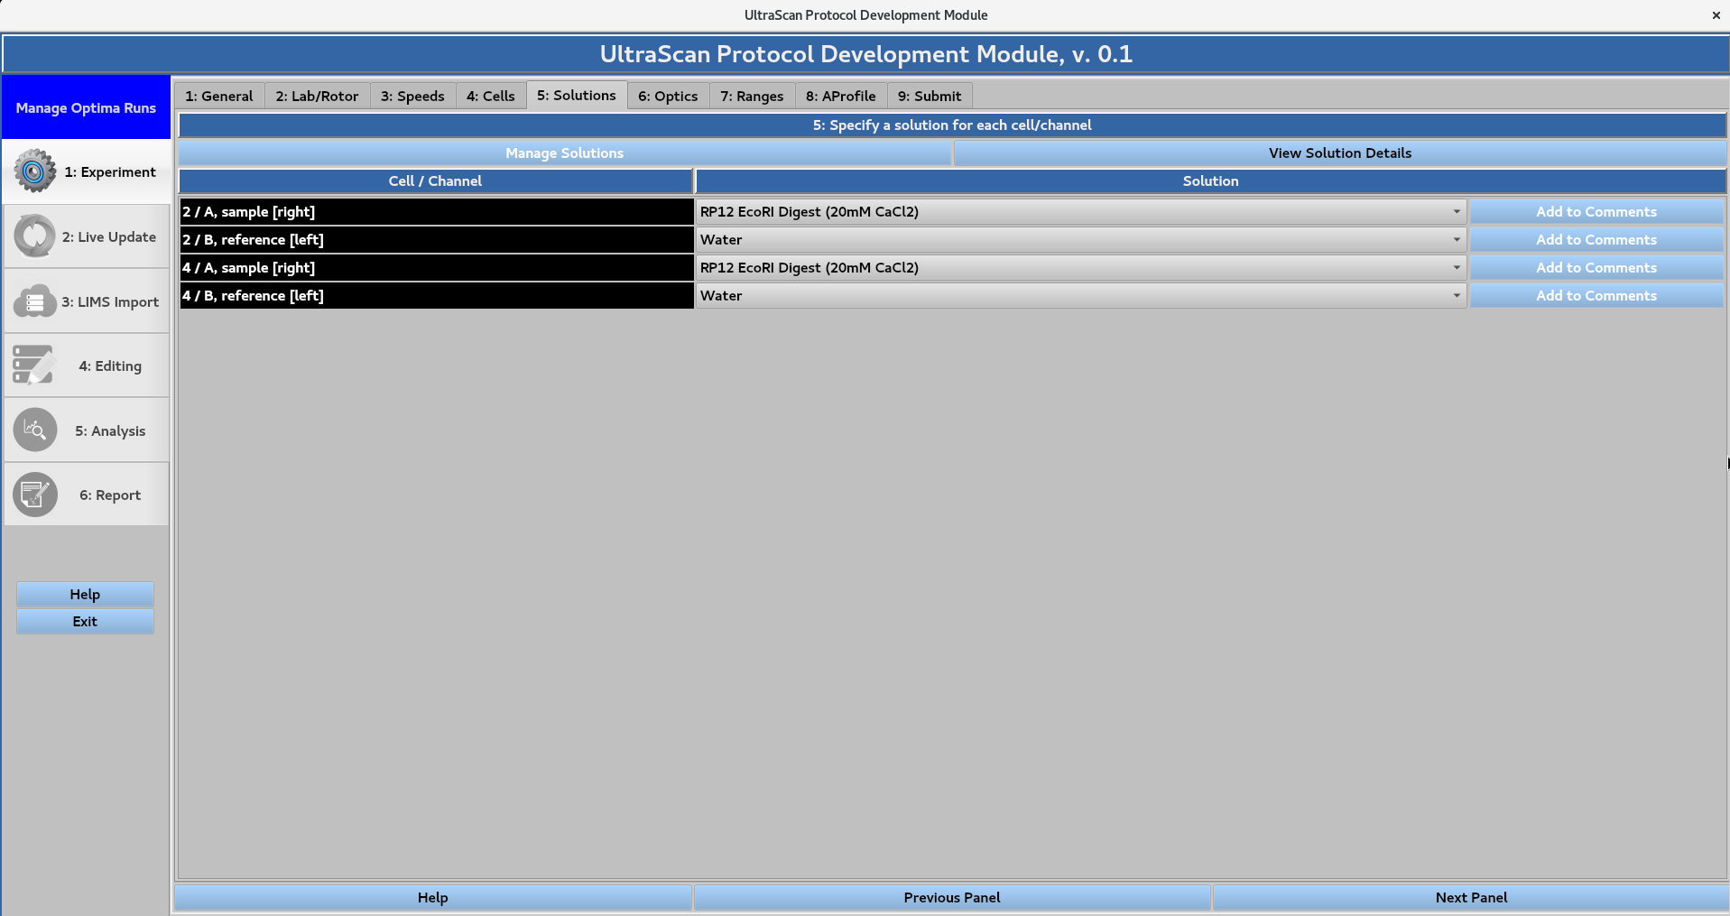Click Add to Comments for the Water row
The width and height of the screenshot is (1730, 916).
[1596, 239]
